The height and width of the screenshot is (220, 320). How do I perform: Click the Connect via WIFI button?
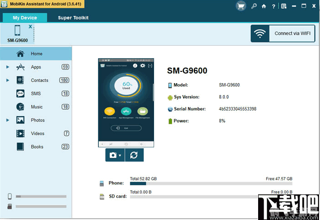282,33
